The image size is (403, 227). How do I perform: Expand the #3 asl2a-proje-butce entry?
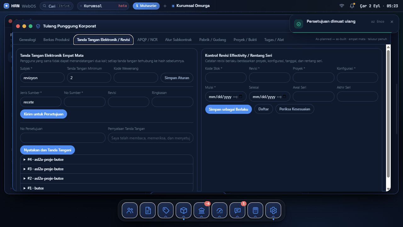(x=107, y=169)
